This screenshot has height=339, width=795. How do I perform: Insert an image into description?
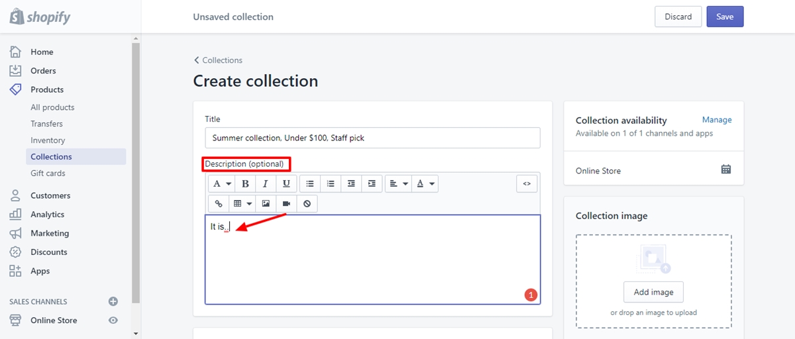[266, 204]
